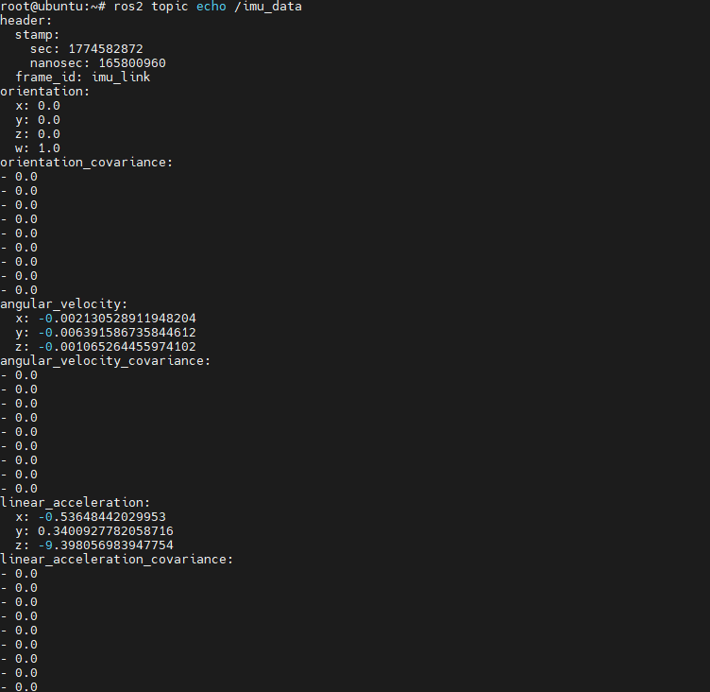
Task: Click the 'ros2 topic echo /imu_data' command line
Action: pyautogui.click(x=208, y=7)
